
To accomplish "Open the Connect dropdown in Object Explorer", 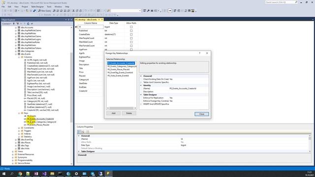I will click(x=6, y=24).
